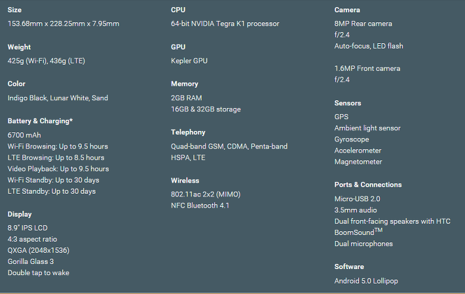Screen dimensions: 465x294
Task: Click the NFC Bluetooth 4.1 line
Action: click(x=200, y=206)
